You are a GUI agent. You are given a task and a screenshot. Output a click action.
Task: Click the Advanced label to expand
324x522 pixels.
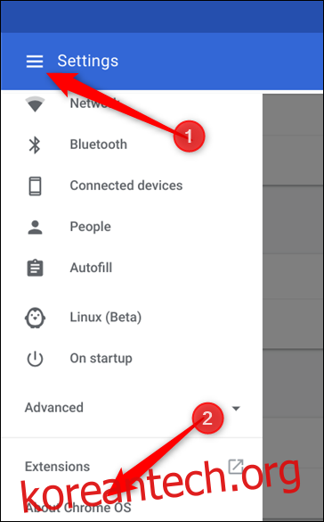54,408
